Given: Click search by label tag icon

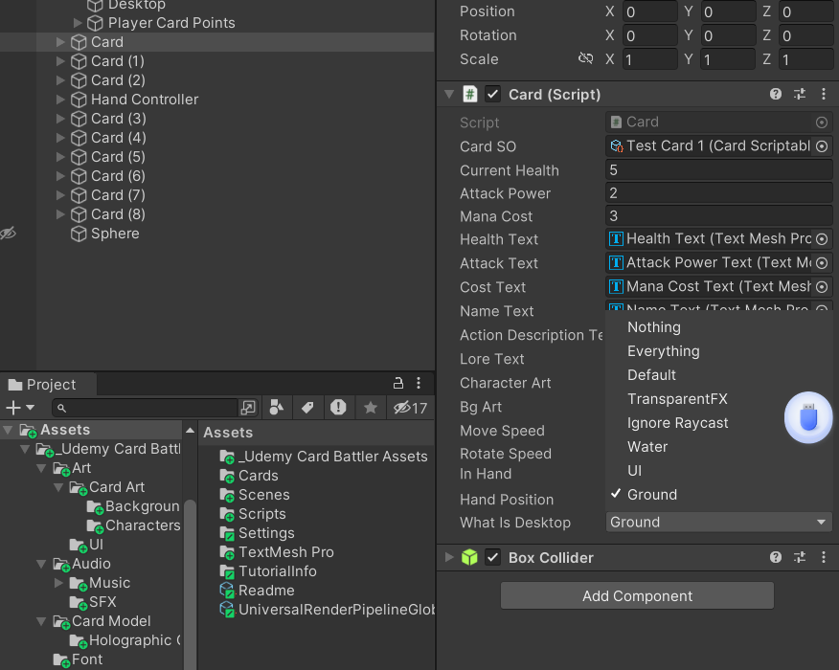Looking at the screenshot, I should (307, 408).
